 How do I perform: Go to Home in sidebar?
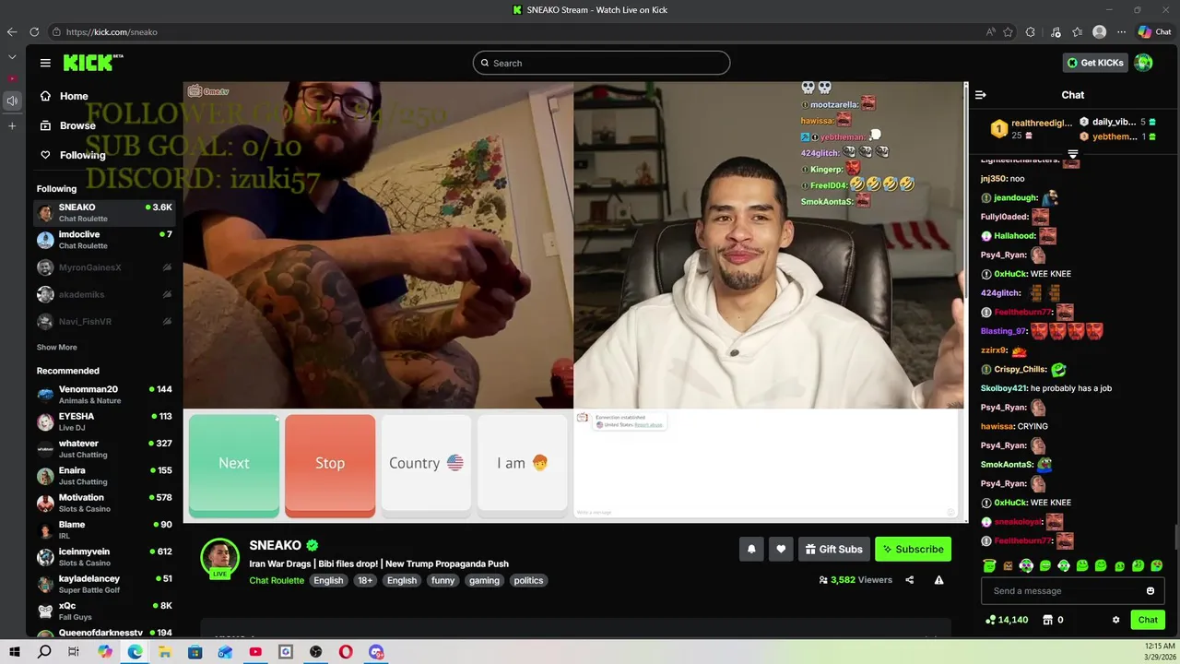pyautogui.click(x=65, y=96)
